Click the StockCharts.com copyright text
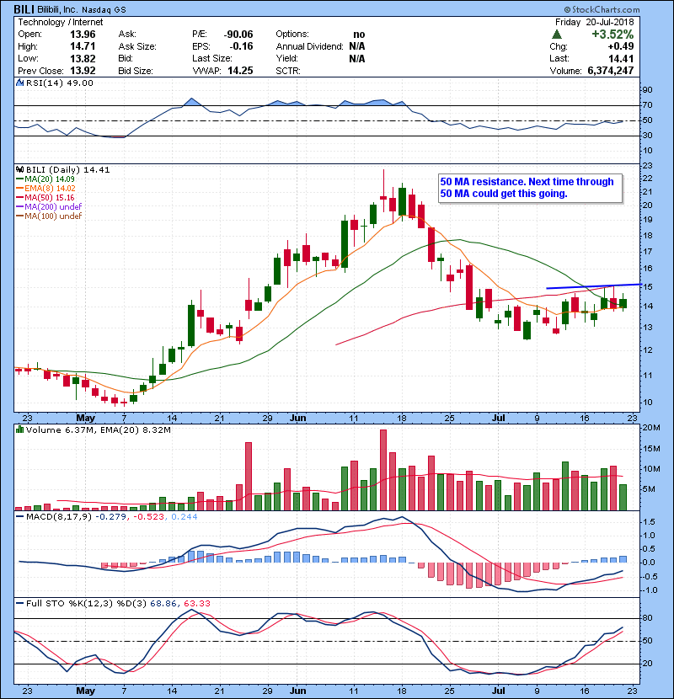The width and height of the screenshot is (674, 699). point(602,9)
